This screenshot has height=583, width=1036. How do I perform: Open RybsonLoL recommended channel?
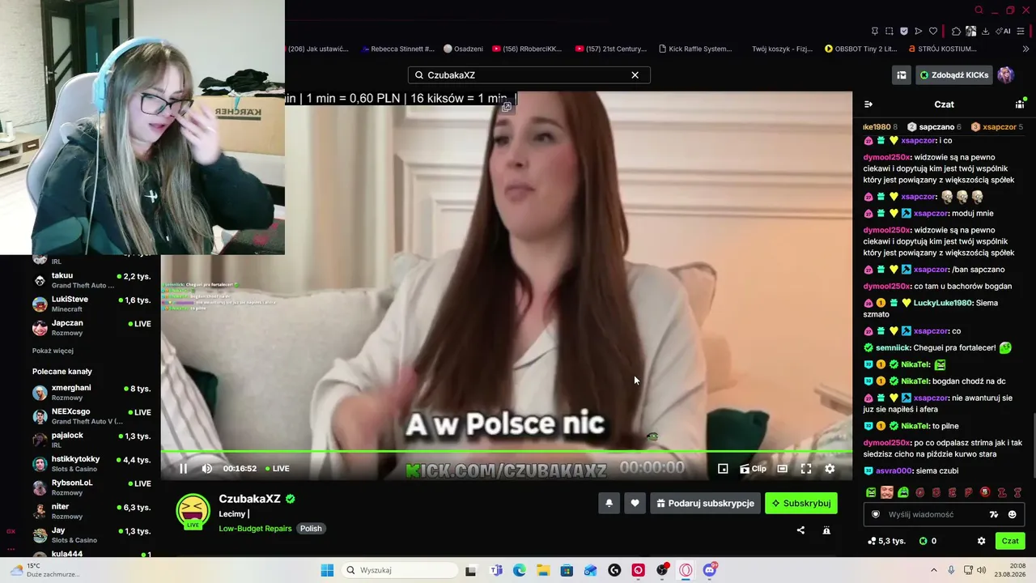click(x=91, y=487)
